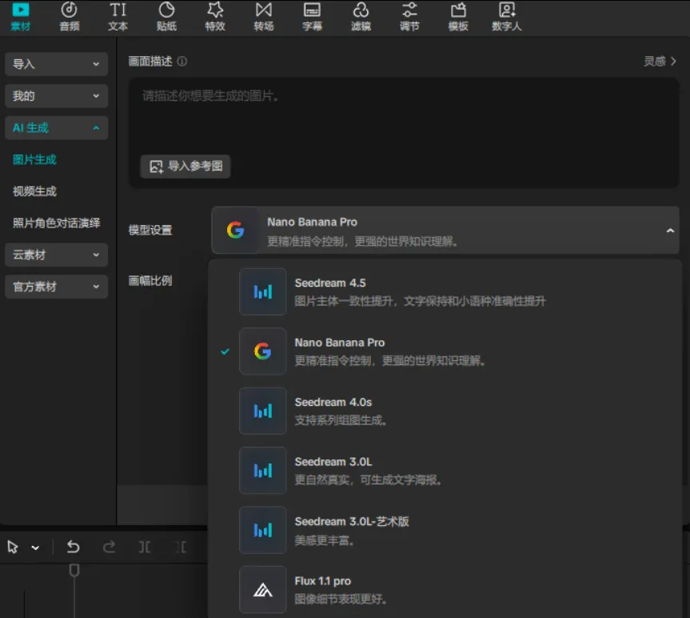This screenshot has width=690, height=618.
Task: Open the 转场 transitions tab
Action: pyautogui.click(x=264, y=18)
